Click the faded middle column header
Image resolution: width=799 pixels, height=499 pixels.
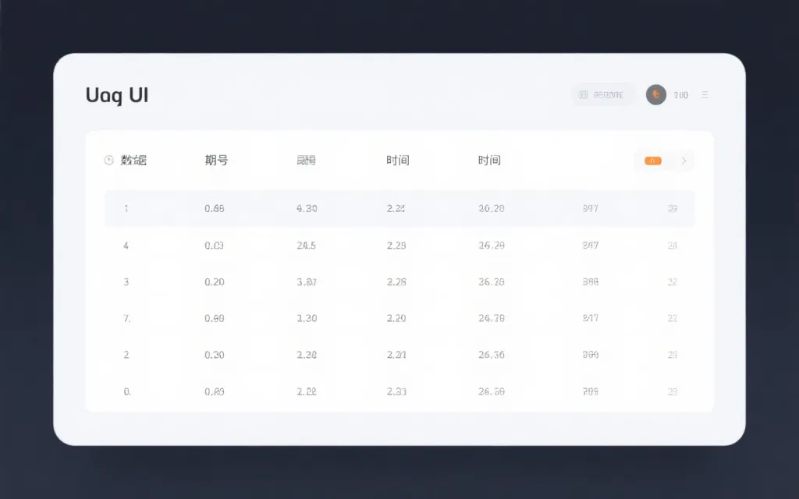(x=306, y=160)
